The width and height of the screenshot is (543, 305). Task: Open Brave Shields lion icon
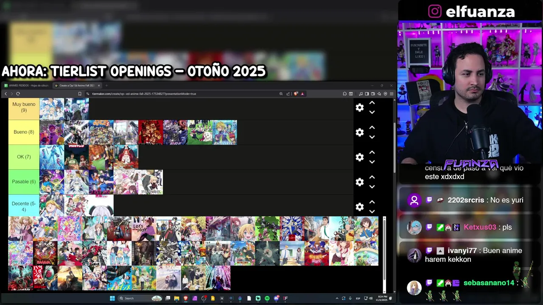click(x=296, y=94)
